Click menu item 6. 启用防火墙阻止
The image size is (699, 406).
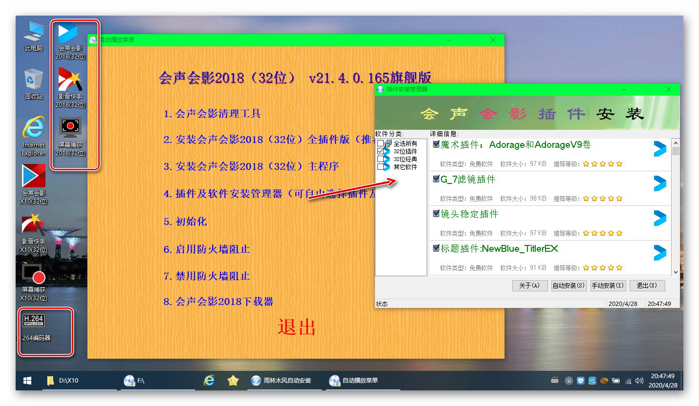point(207,249)
